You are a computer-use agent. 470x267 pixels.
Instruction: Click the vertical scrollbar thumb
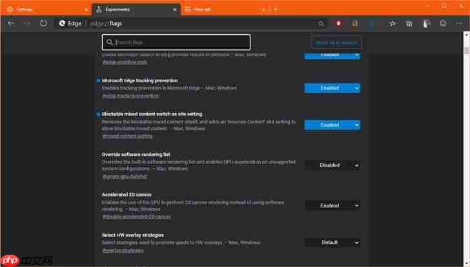pyautogui.click(x=466, y=50)
